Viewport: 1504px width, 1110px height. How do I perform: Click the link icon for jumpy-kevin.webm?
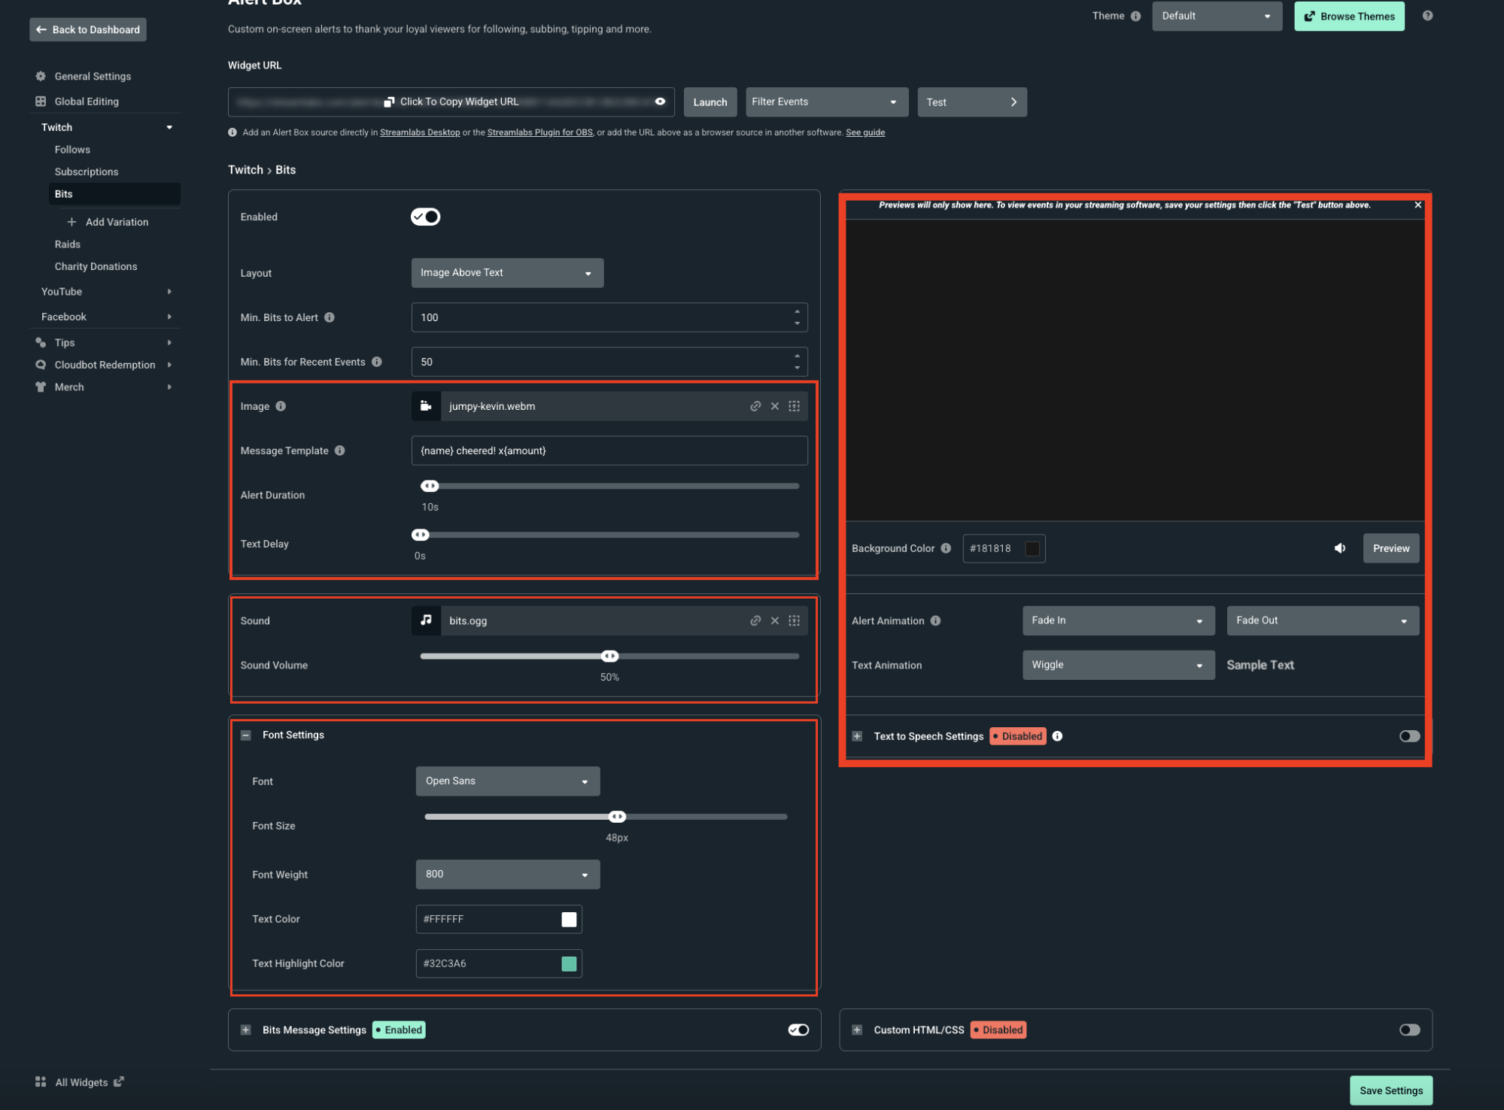[755, 406]
